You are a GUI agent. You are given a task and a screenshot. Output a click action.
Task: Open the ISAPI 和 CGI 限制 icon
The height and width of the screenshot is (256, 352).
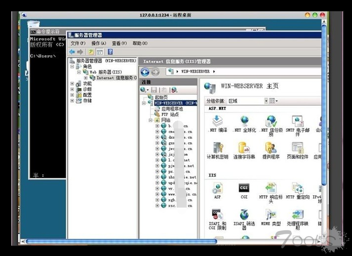(x=217, y=219)
